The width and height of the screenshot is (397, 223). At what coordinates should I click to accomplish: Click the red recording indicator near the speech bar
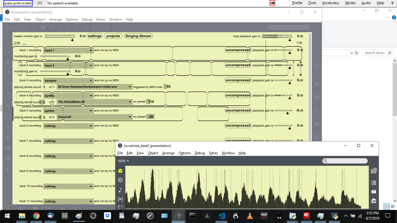272,3
